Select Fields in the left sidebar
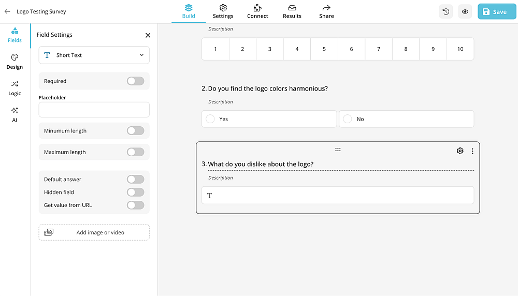Image resolution: width=518 pixels, height=296 pixels. point(15,35)
